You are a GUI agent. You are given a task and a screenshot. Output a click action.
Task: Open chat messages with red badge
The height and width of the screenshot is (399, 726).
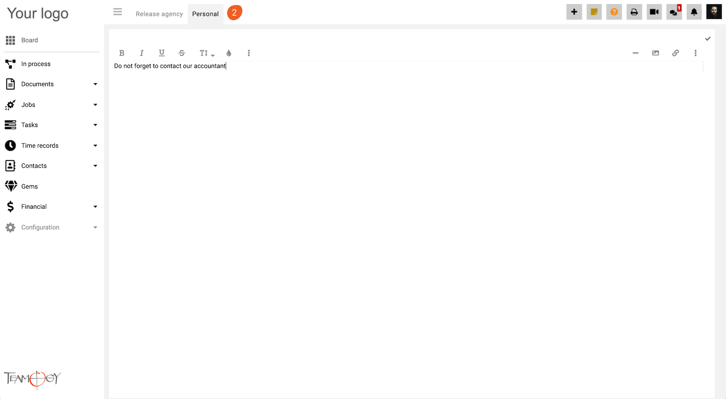coord(674,12)
